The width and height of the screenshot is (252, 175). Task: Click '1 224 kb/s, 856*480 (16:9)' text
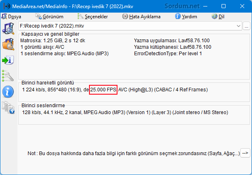(52, 90)
